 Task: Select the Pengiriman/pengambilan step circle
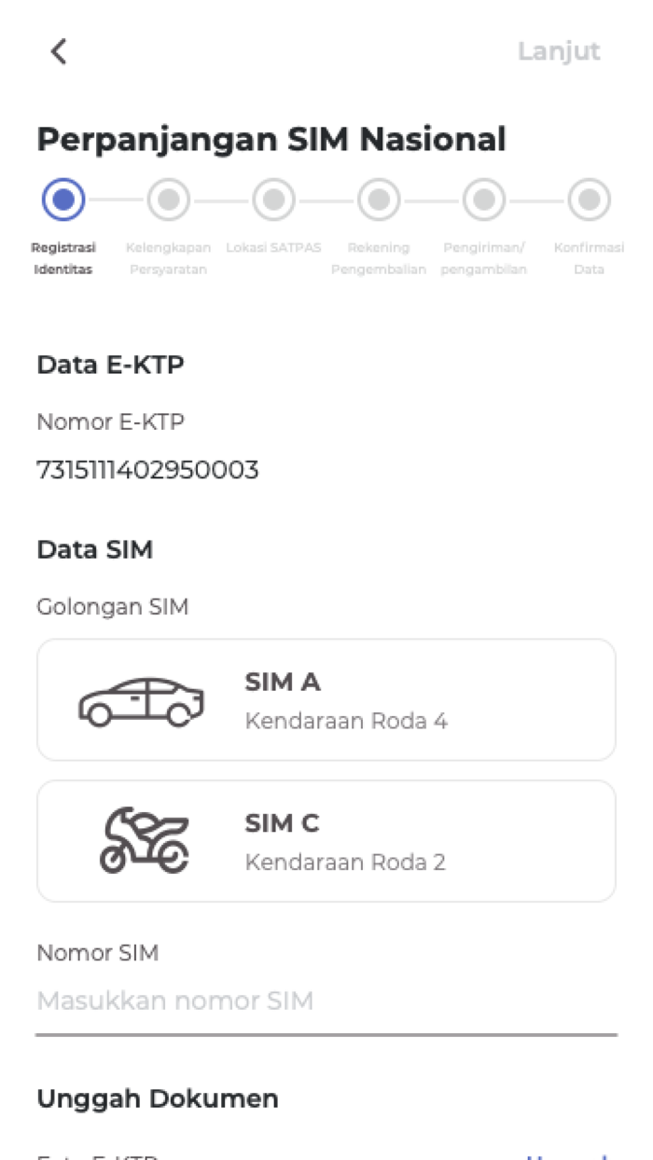click(x=483, y=199)
